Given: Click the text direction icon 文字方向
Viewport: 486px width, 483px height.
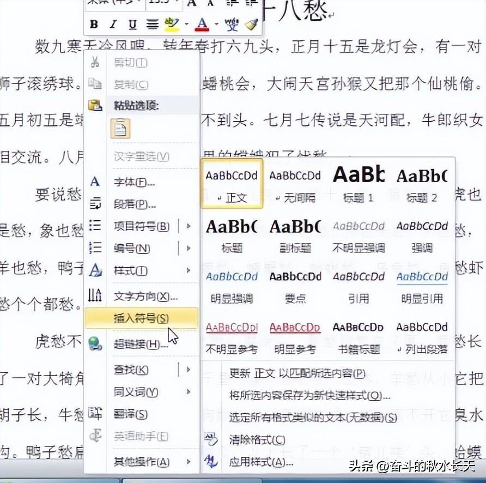Looking at the screenshot, I should [95, 295].
